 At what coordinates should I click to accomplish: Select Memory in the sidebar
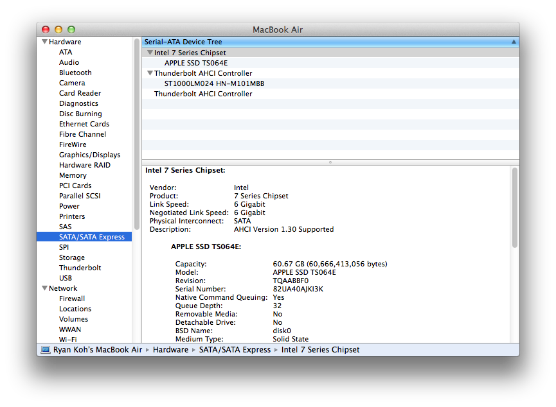click(x=73, y=175)
